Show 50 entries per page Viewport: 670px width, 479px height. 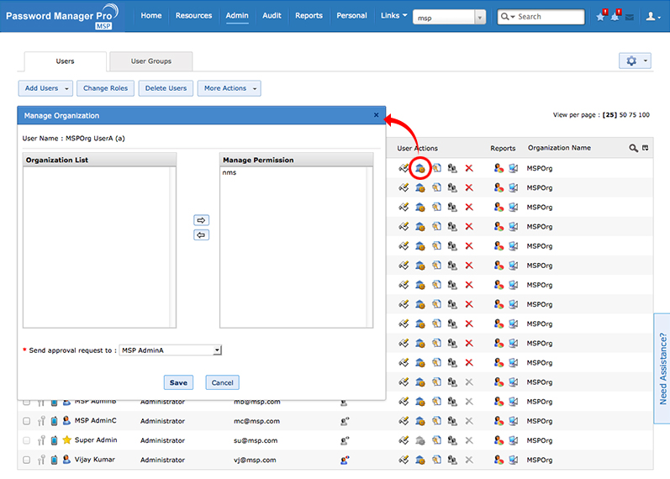click(623, 115)
